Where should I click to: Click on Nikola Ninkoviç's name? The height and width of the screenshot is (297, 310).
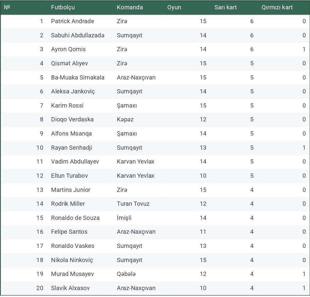[72, 260]
